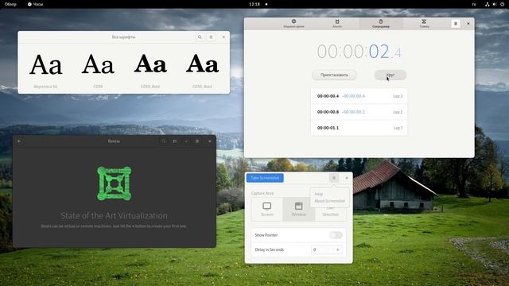This screenshot has height=286, width=509.
Task: Enable selection mode checkmark in Boxes
Action: (186, 141)
